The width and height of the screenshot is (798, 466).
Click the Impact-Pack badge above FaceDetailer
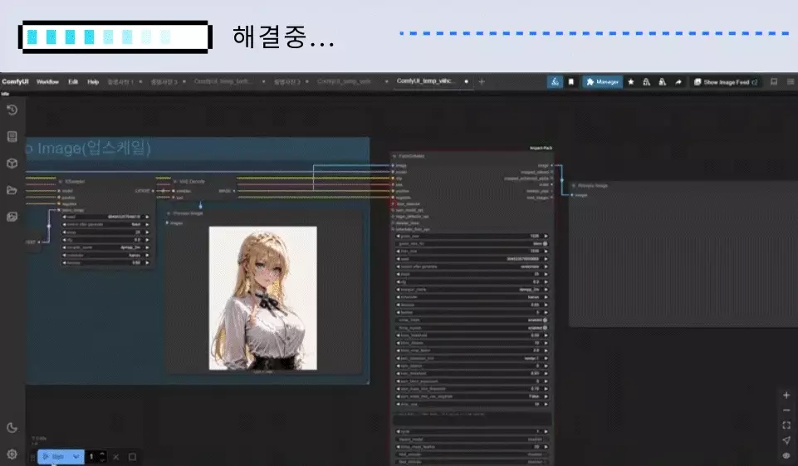click(541, 148)
